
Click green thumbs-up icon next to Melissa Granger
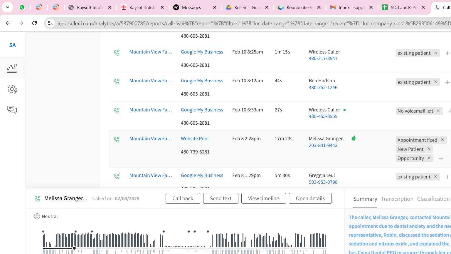353,138
